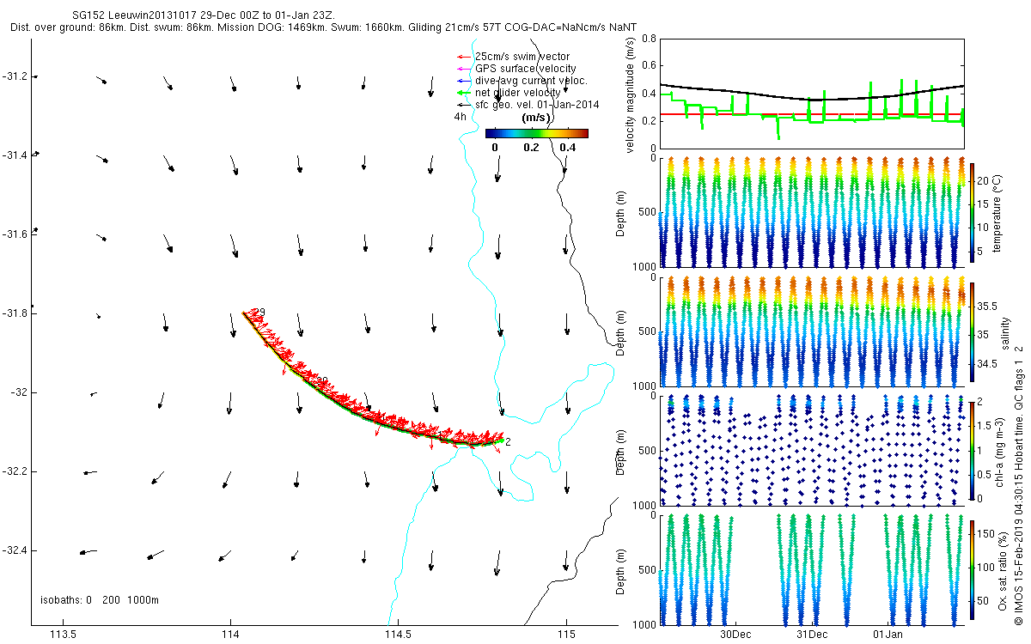
Task: Click the 'Depth (m)' label of the oxygen panel
Action: [622, 570]
